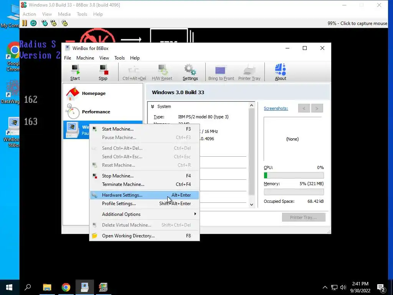393x295 pixels.
Task: Click the About icon in WinBox toolbar
Action: click(281, 72)
